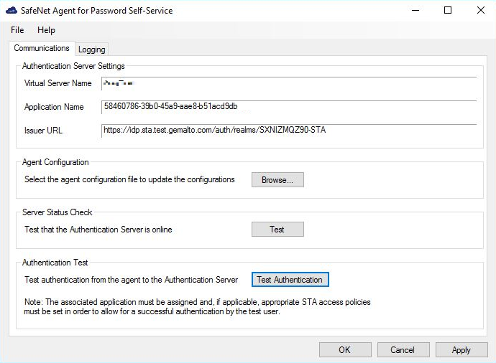Close the SafeNet Agent window
The image size is (496, 363).
coord(479,11)
